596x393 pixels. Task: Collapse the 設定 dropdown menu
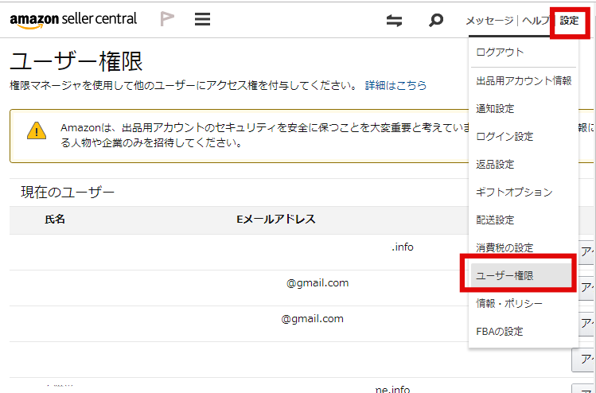570,21
